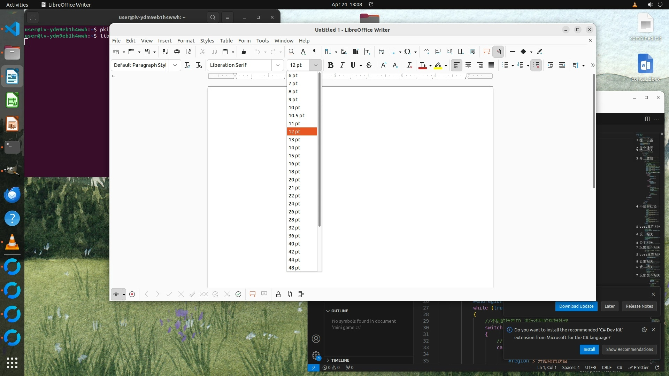
Task: Open the Font Name dropdown arrow
Action: (278, 65)
